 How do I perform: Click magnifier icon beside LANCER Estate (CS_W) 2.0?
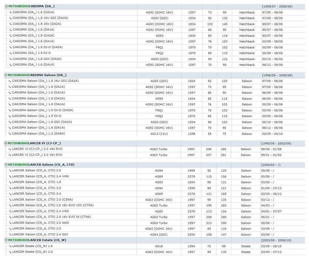tap(10, 252)
